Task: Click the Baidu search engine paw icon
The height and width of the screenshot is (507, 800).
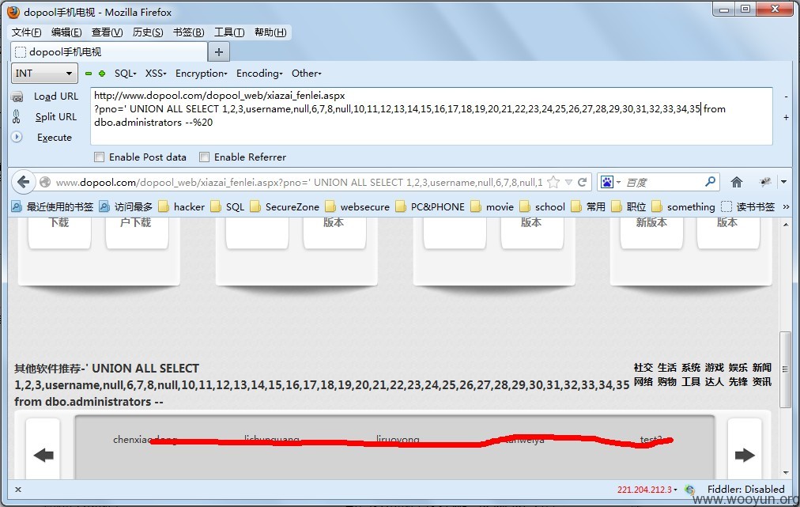Action: tap(606, 182)
